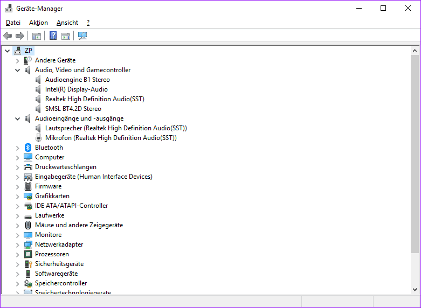
Task: Select SMSL BT4.2D Stereo device
Action: click(73, 109)
